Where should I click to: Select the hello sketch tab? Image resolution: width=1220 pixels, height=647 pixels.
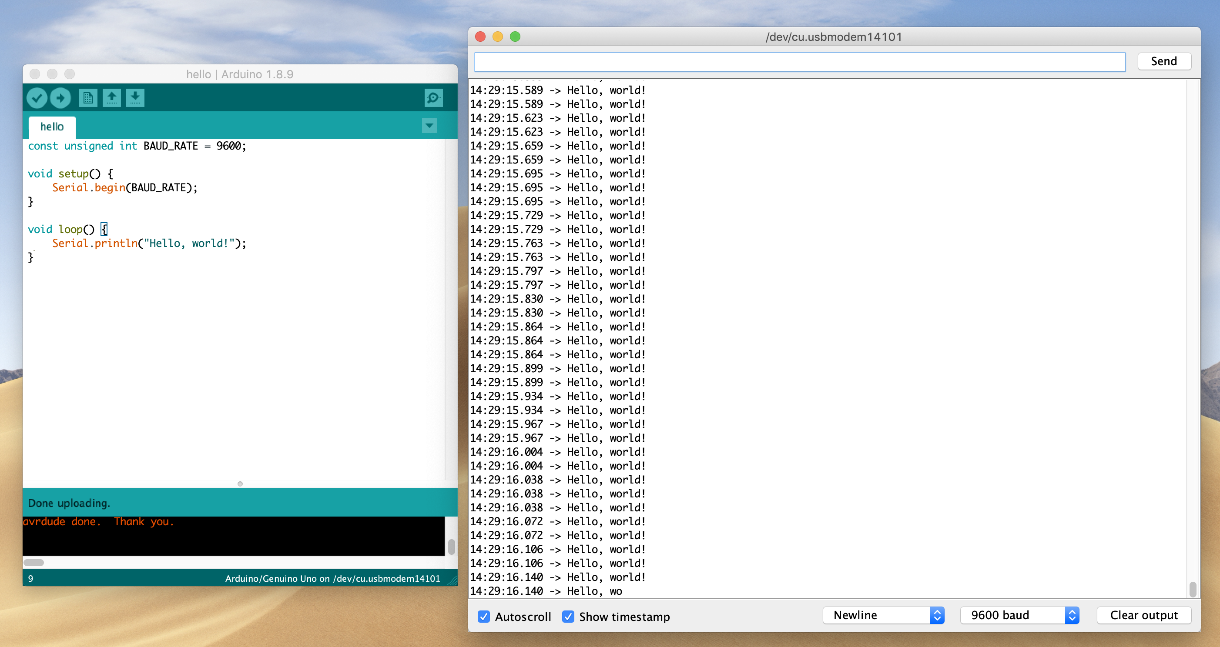pyautogui.click(x=52, y=127)
